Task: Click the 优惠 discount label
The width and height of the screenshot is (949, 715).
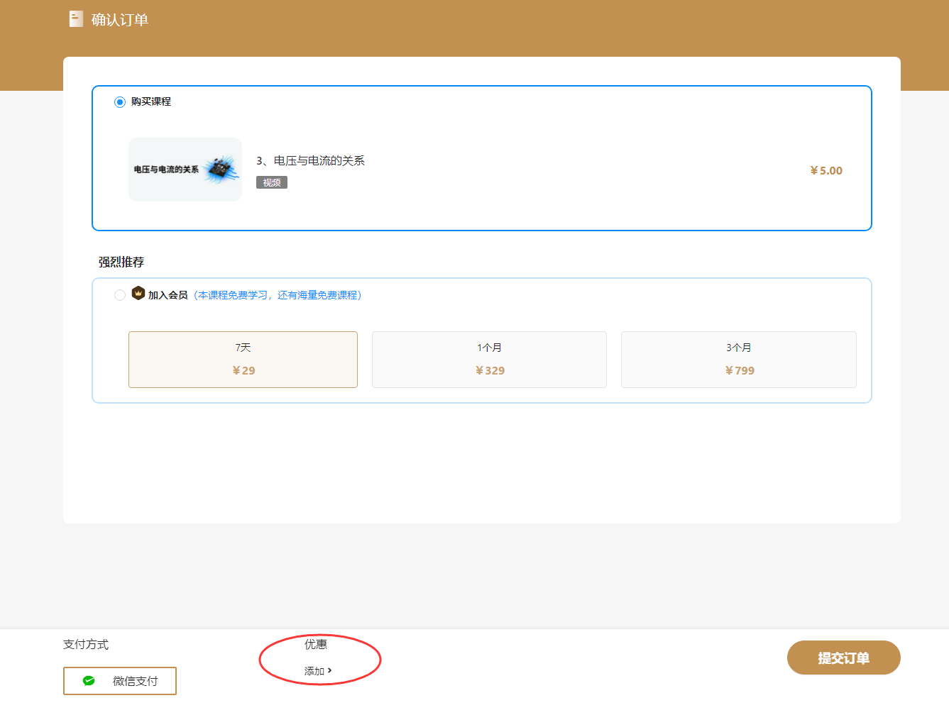Action: pos(316,644)
